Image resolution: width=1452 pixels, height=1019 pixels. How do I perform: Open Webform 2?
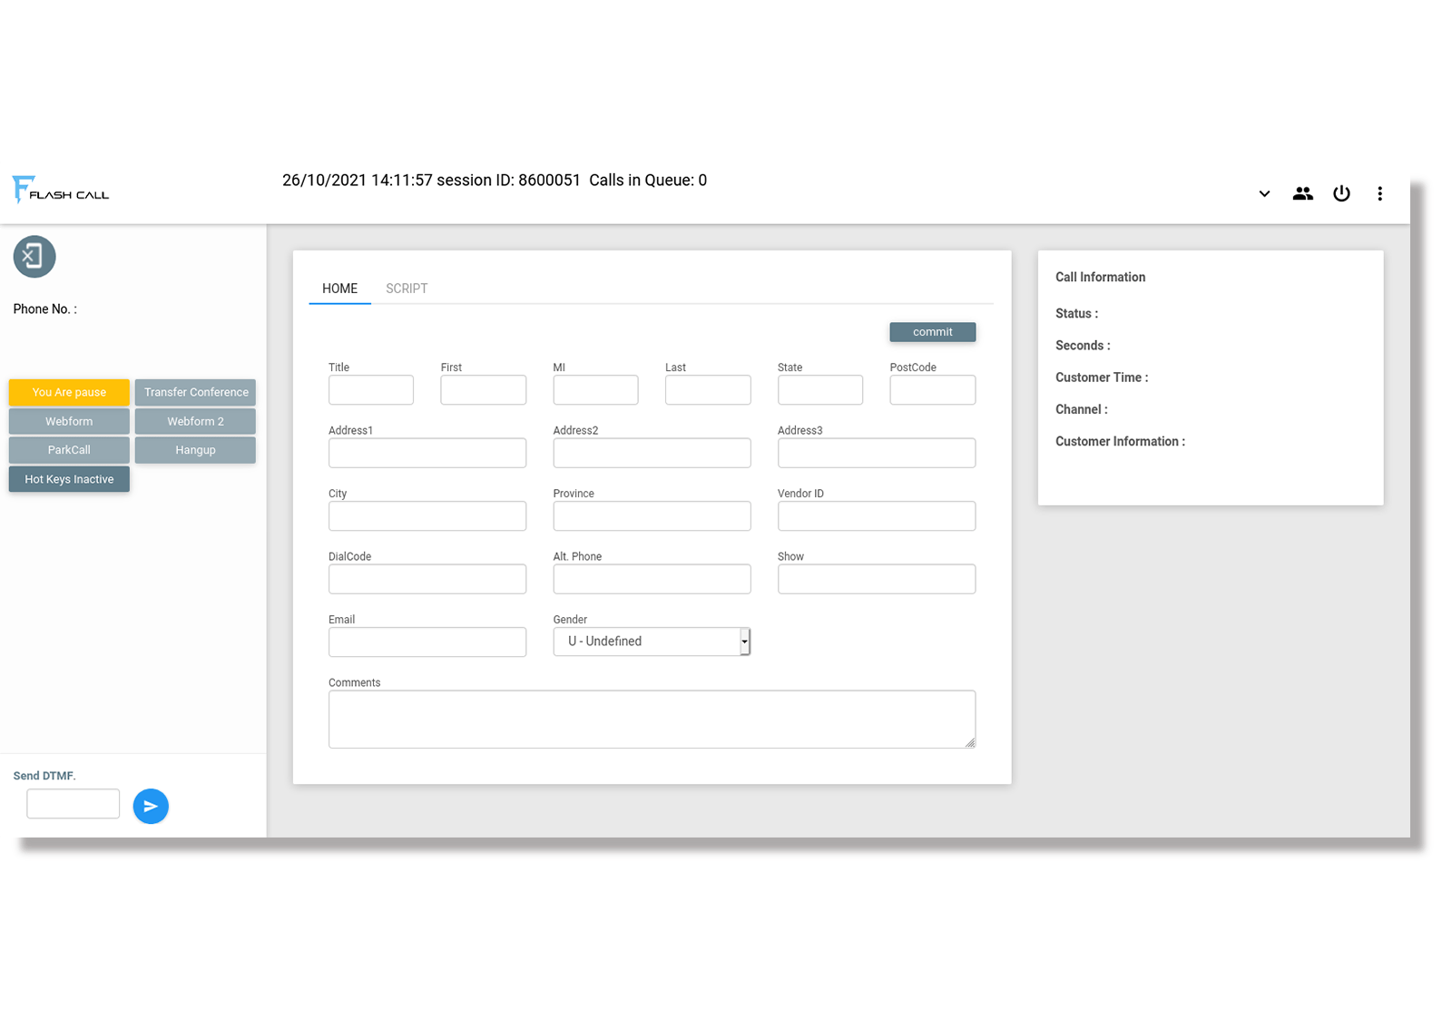[194, 420]
